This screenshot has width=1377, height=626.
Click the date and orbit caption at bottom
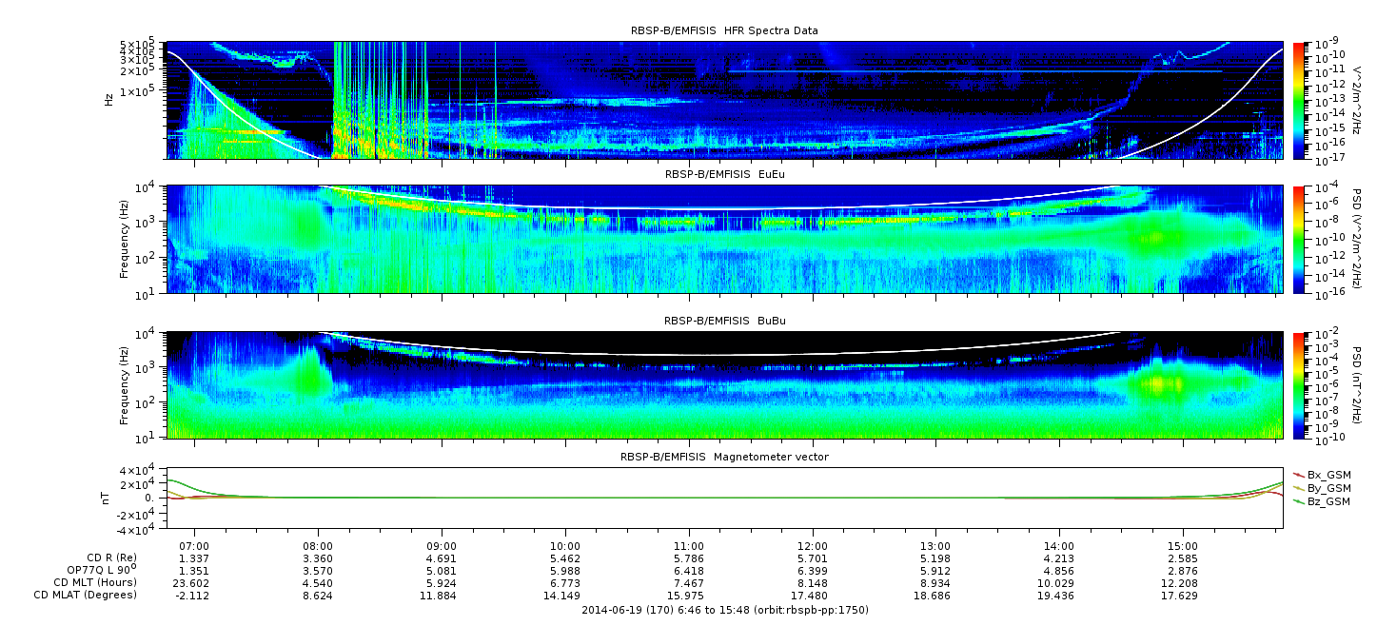pyautogui.click(x=724, y=610)
